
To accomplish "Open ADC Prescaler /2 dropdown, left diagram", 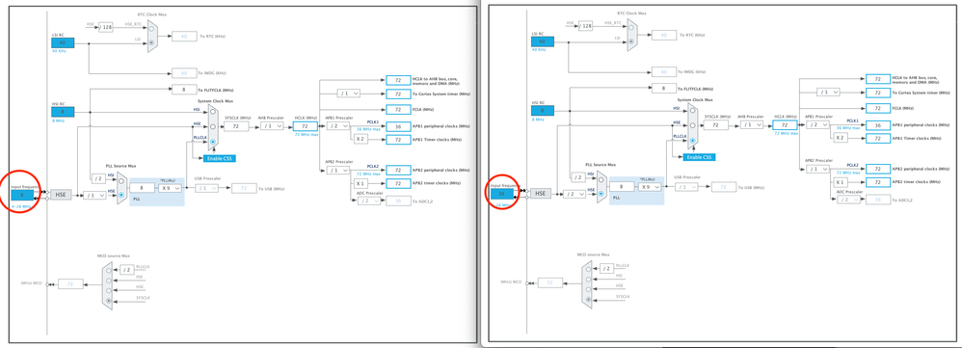I will click(369, 201).
